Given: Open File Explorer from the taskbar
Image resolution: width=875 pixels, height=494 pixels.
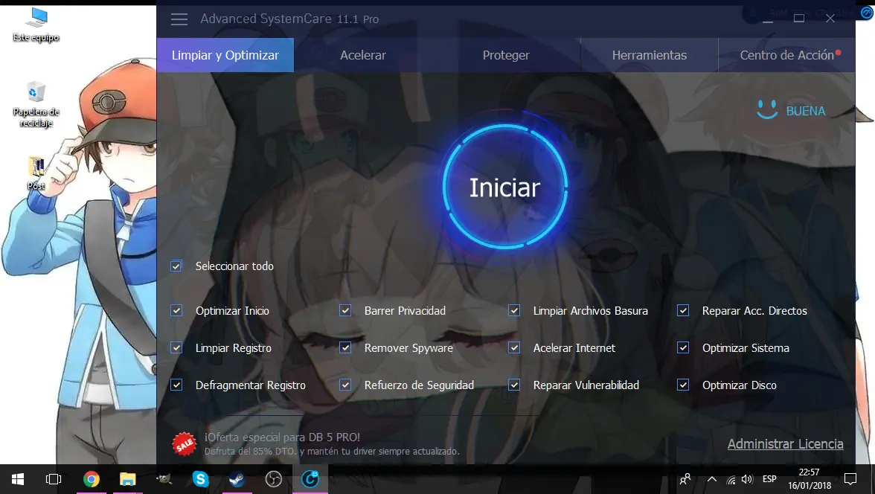Looking at the screenshot, I should [128, 479].
